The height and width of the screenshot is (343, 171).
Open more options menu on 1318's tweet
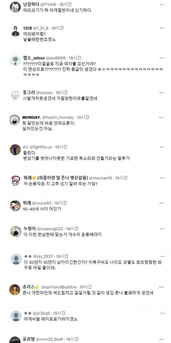tap(162, 28)
